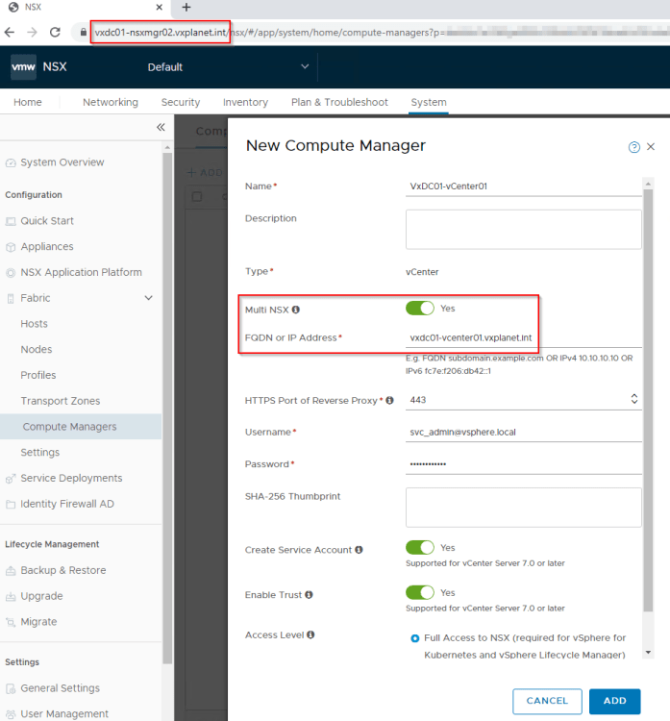Viewport: 670px width, 721px height.
Task: Click the Create Service Account info icon
Action: [x=359, y=550]
